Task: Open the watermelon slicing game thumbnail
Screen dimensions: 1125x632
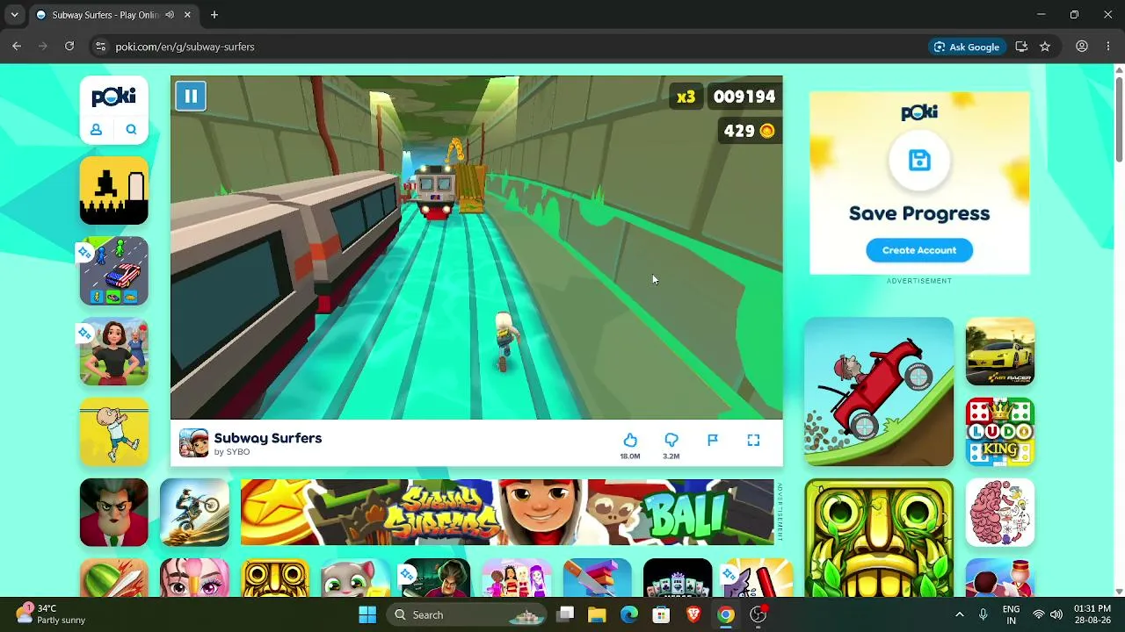Action: (x=114, y=578)
